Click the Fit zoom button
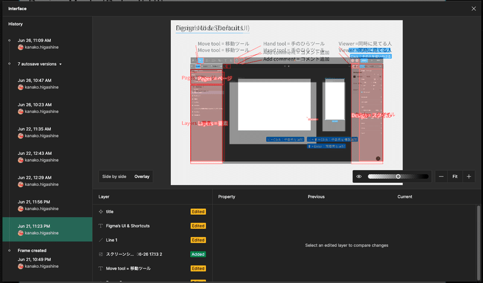This screenshot has width=483, height=283. pos(455,176)
